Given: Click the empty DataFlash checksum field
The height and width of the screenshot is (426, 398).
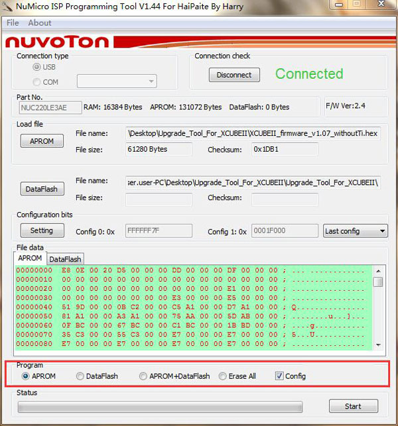Looking at the screenshot, I should tap(285, 199).
